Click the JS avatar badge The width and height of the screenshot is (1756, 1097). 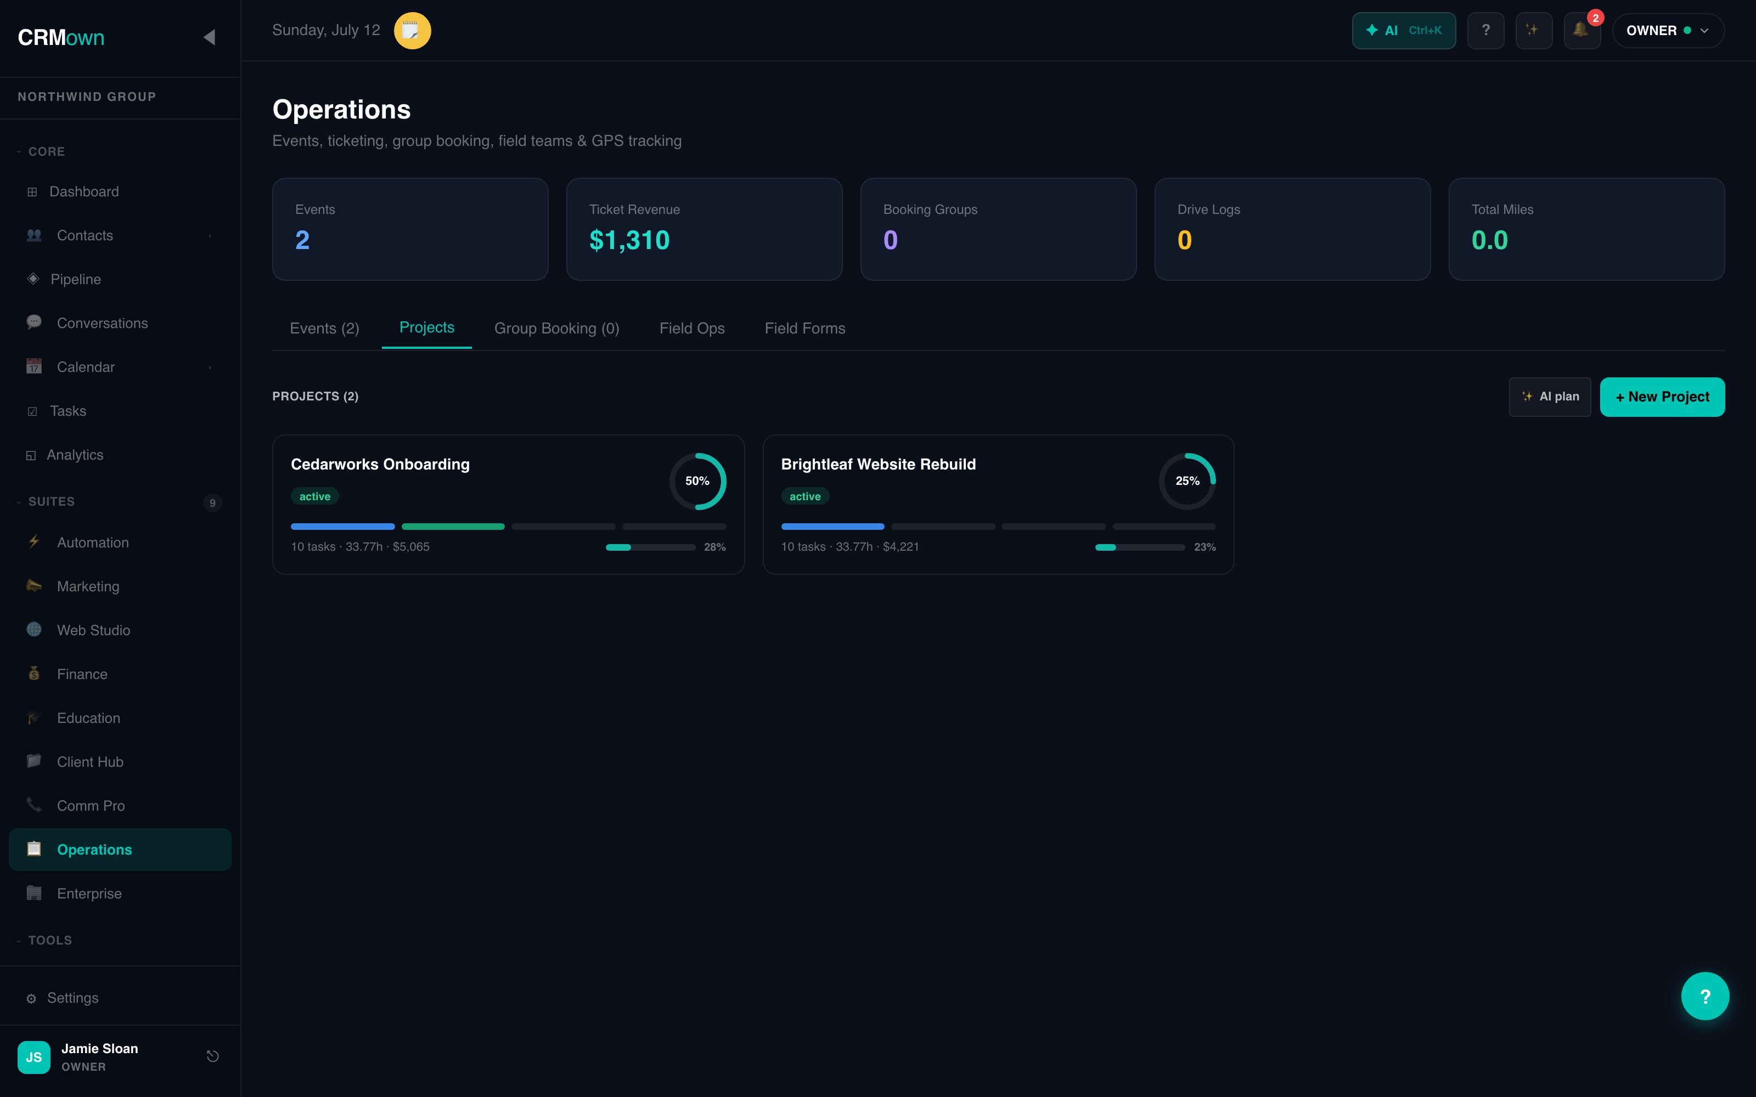pos(33,1057)
